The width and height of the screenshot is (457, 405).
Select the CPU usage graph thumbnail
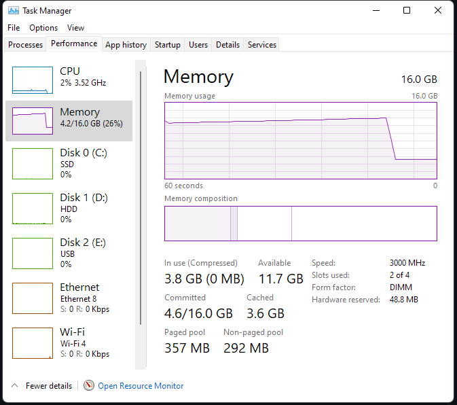click(x=33, y=80)
